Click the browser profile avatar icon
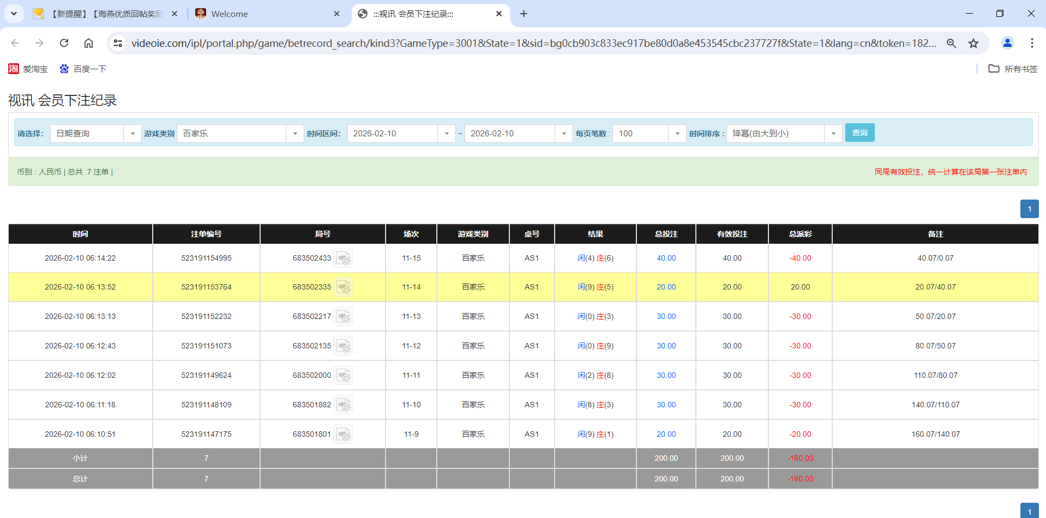The width and height of the screenshot is (1046, 518). coord(1007,43)
